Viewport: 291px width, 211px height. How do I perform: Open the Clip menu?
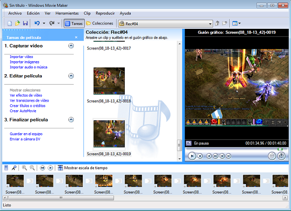87,13
